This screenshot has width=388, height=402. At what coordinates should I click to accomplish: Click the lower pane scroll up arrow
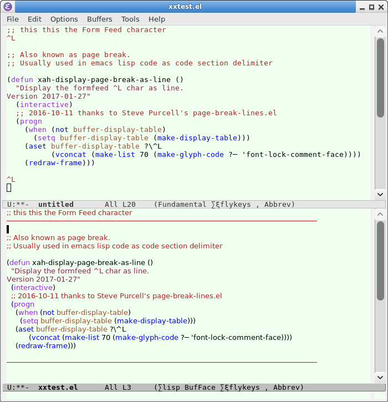point(380,214)
